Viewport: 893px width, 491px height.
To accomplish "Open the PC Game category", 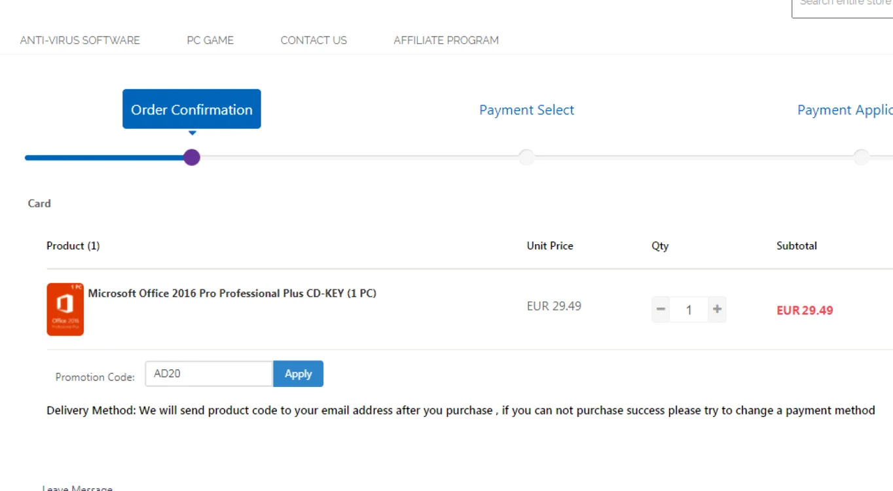I will (x=210, y=40).
